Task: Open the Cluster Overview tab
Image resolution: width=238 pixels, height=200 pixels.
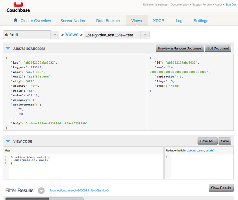Action: click(36, 21)
